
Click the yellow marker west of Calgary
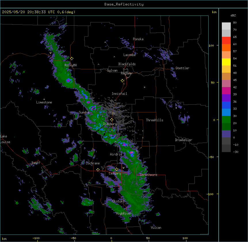[98, 170]
